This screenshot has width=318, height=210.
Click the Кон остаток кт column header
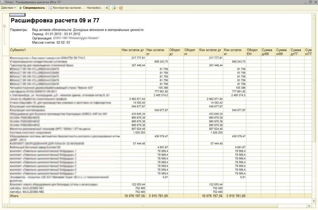[234, 52]
